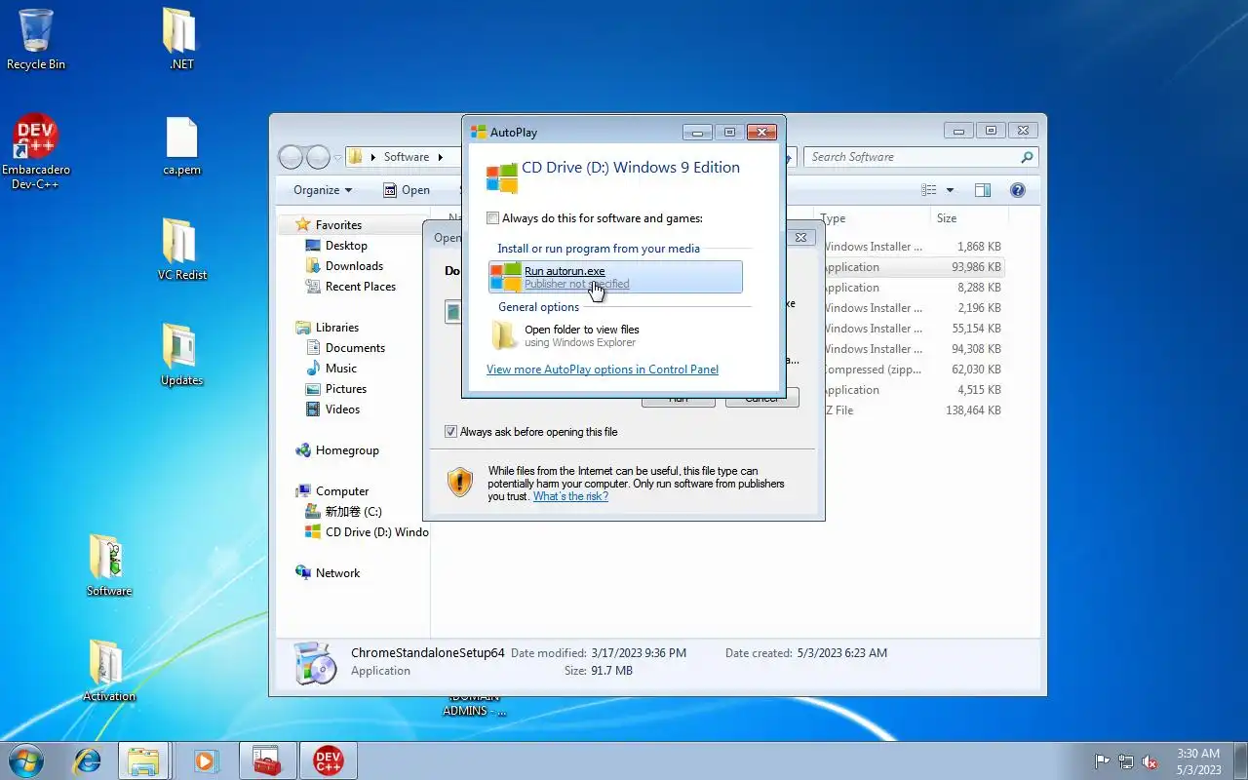Open the change view dropdown arrow
Viewport: 1248px width, 780px height.
tap(950, 190)
